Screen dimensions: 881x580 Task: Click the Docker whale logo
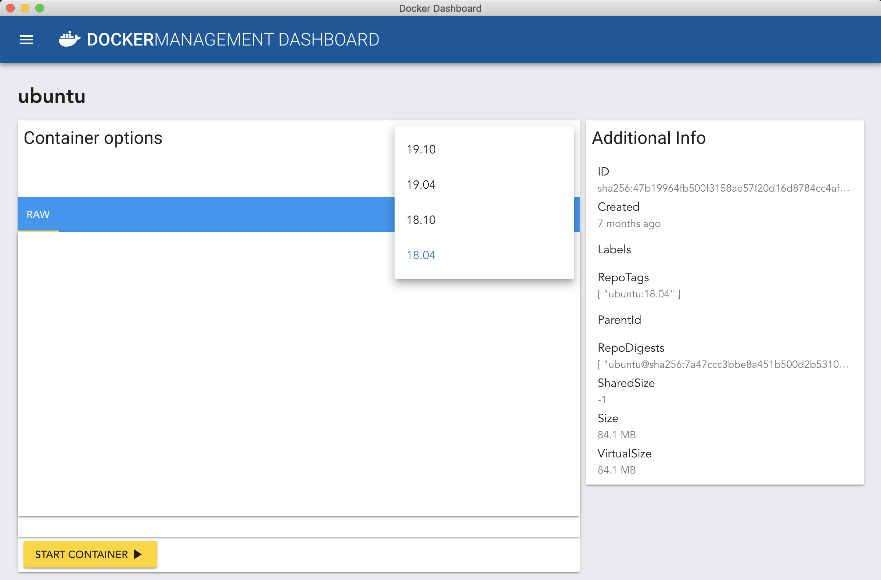click(69, 39)
